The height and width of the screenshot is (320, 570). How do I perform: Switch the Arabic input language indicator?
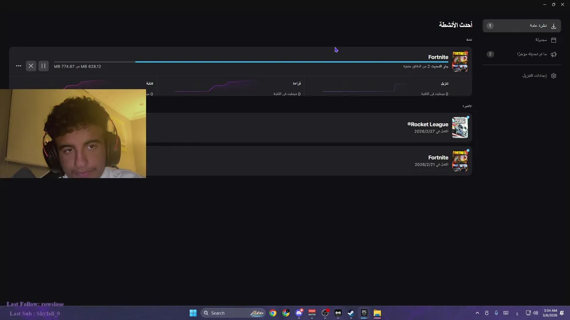click(517, 313)
